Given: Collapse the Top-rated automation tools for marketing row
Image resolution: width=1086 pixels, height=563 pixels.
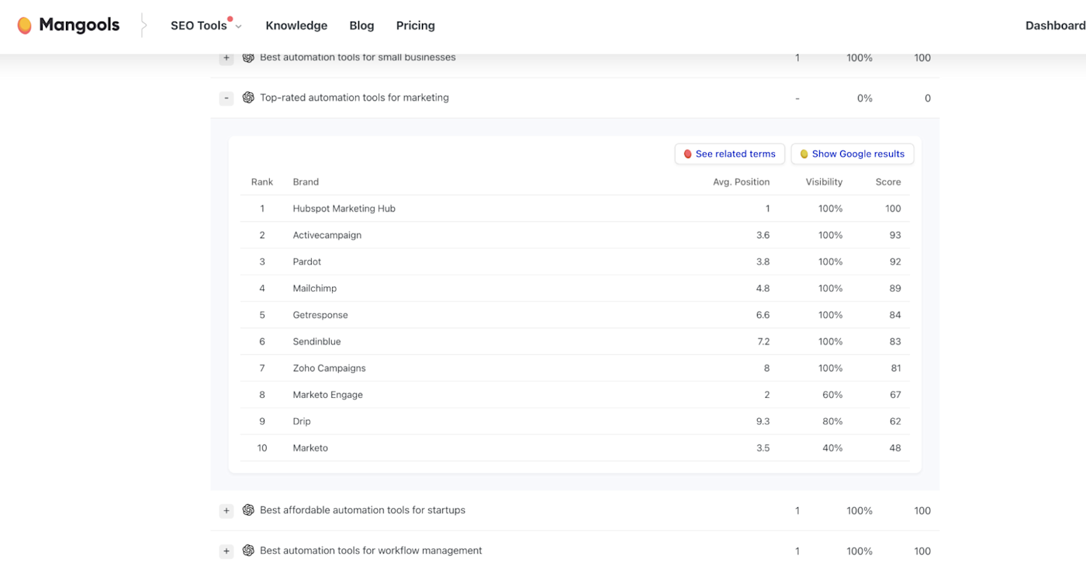Looking at the screenshot, I should (227, 98).
